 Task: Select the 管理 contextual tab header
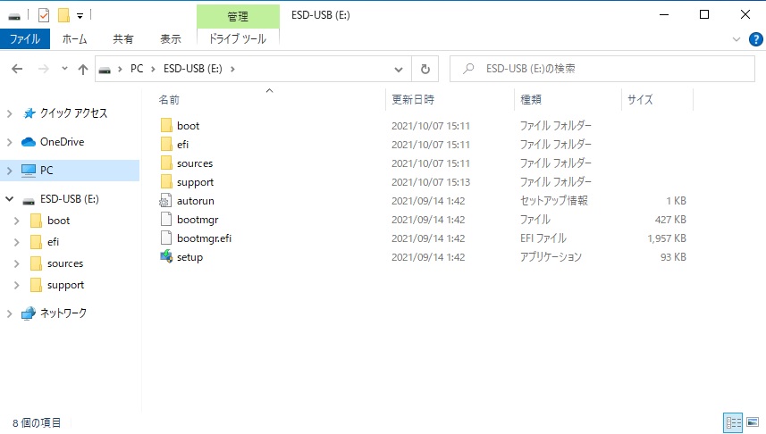coord(238,17)
